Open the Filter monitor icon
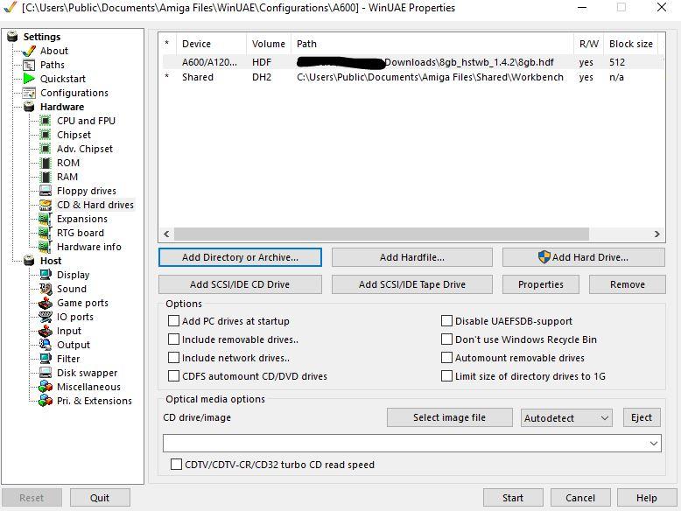Viewport: 681px width, 511px height. point(46,359)
